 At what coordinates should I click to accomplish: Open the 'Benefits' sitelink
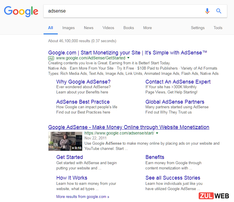(155, 157)
